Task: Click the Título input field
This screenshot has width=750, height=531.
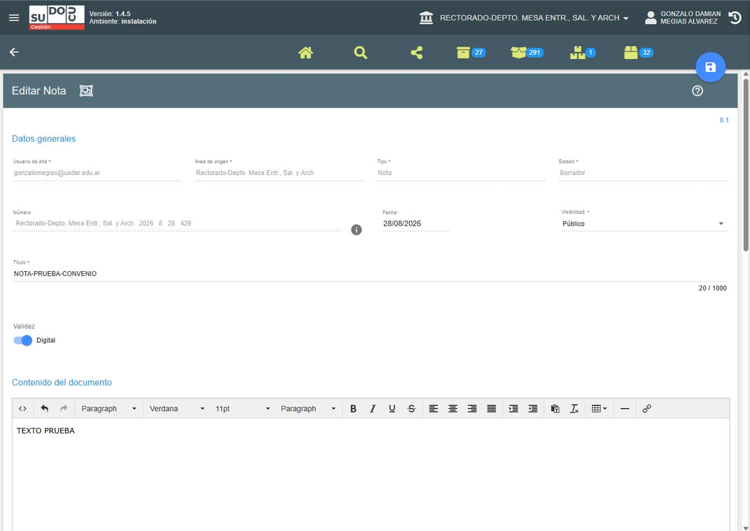Action: point(370,274)
